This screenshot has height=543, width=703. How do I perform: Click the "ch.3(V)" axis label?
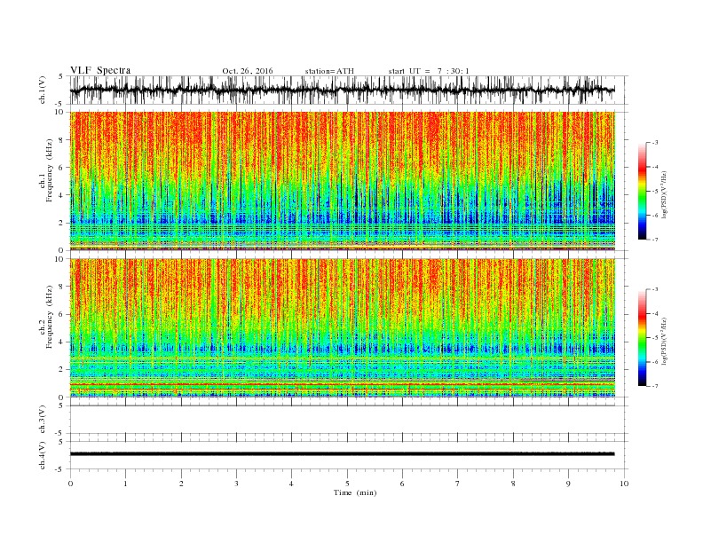tap(43, 420)
